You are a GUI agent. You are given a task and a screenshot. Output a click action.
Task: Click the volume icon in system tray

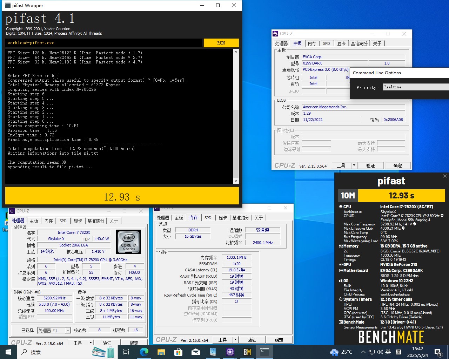pyautogui.click(x=380, y=352)
